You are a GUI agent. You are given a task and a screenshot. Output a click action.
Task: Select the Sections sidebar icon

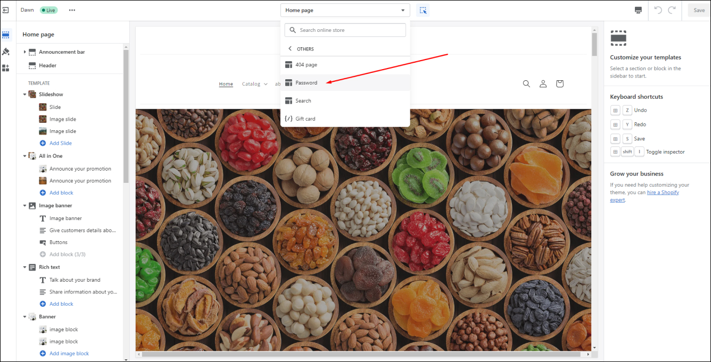pyautogui.click(x=6, y=35)
